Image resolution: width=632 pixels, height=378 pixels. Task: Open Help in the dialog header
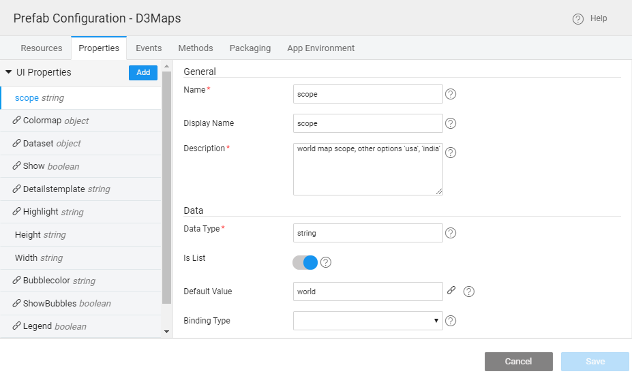pyautogui.click(x=590, y=18)
